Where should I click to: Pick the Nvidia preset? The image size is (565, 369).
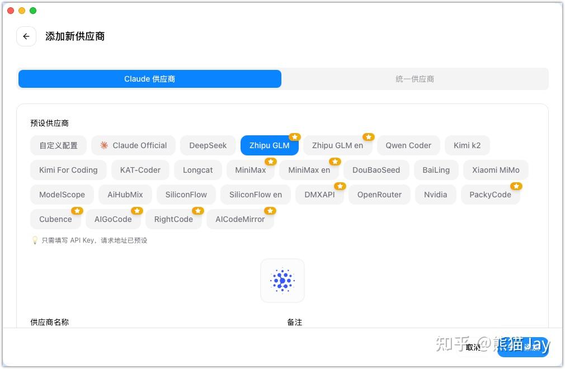point(435,195)
